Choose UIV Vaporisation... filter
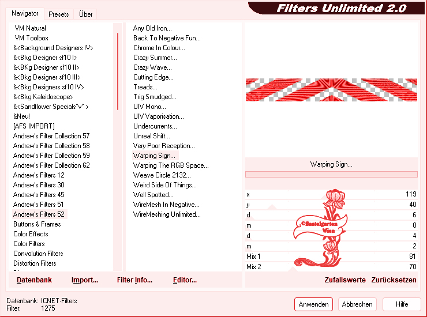427x317 pixels. coord(159,116)
